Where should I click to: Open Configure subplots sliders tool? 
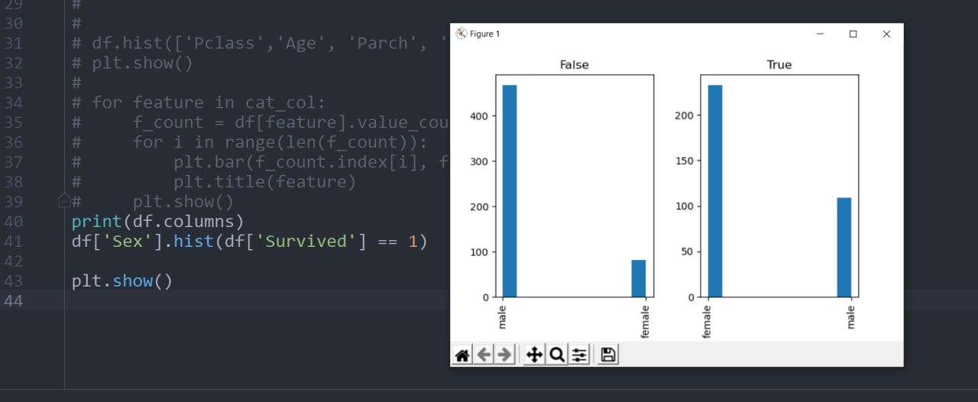click(x=579, y=355)
